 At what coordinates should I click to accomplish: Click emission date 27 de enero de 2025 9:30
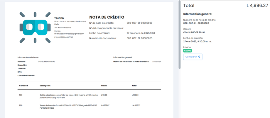click(x=141, y=33)
